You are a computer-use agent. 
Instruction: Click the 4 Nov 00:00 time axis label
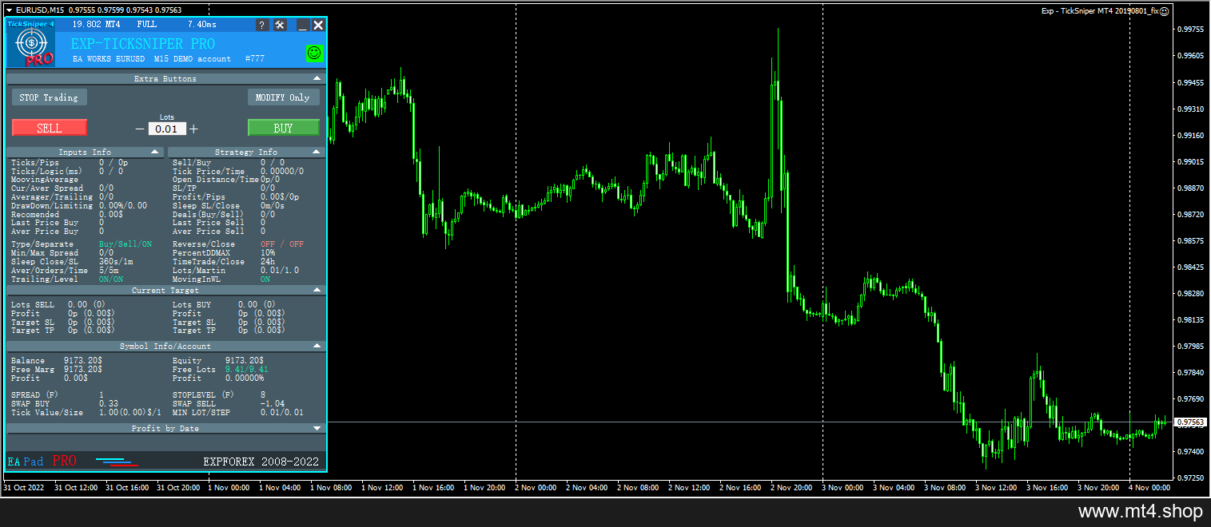(x=1149, y=487)
